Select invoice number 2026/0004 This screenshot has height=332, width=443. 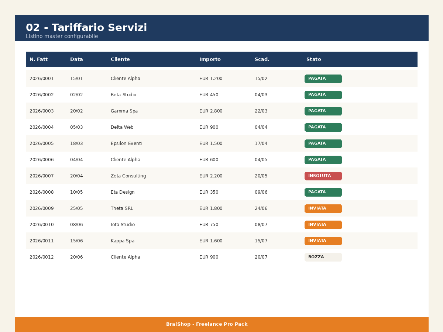(42, 127)
